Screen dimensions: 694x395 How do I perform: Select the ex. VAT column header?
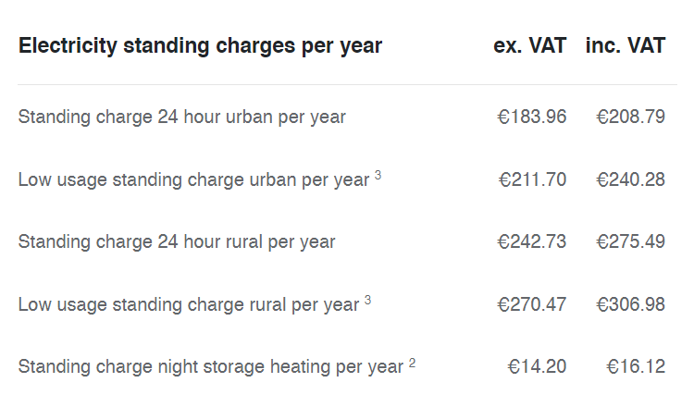(530, 45)
